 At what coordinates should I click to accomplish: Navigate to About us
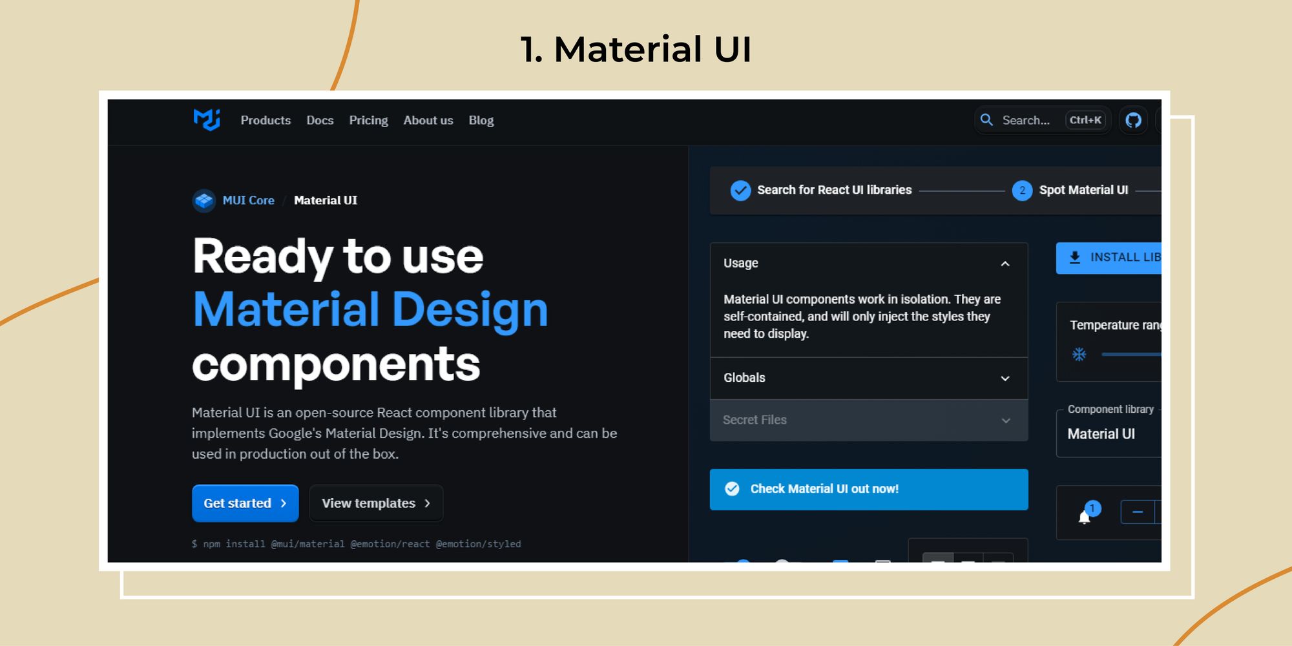(x=428, y=120)
